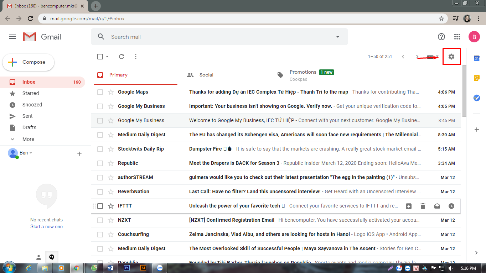486x273 pixels.
Task: Open the main menu hamburger icon
Action: [12, 37]
